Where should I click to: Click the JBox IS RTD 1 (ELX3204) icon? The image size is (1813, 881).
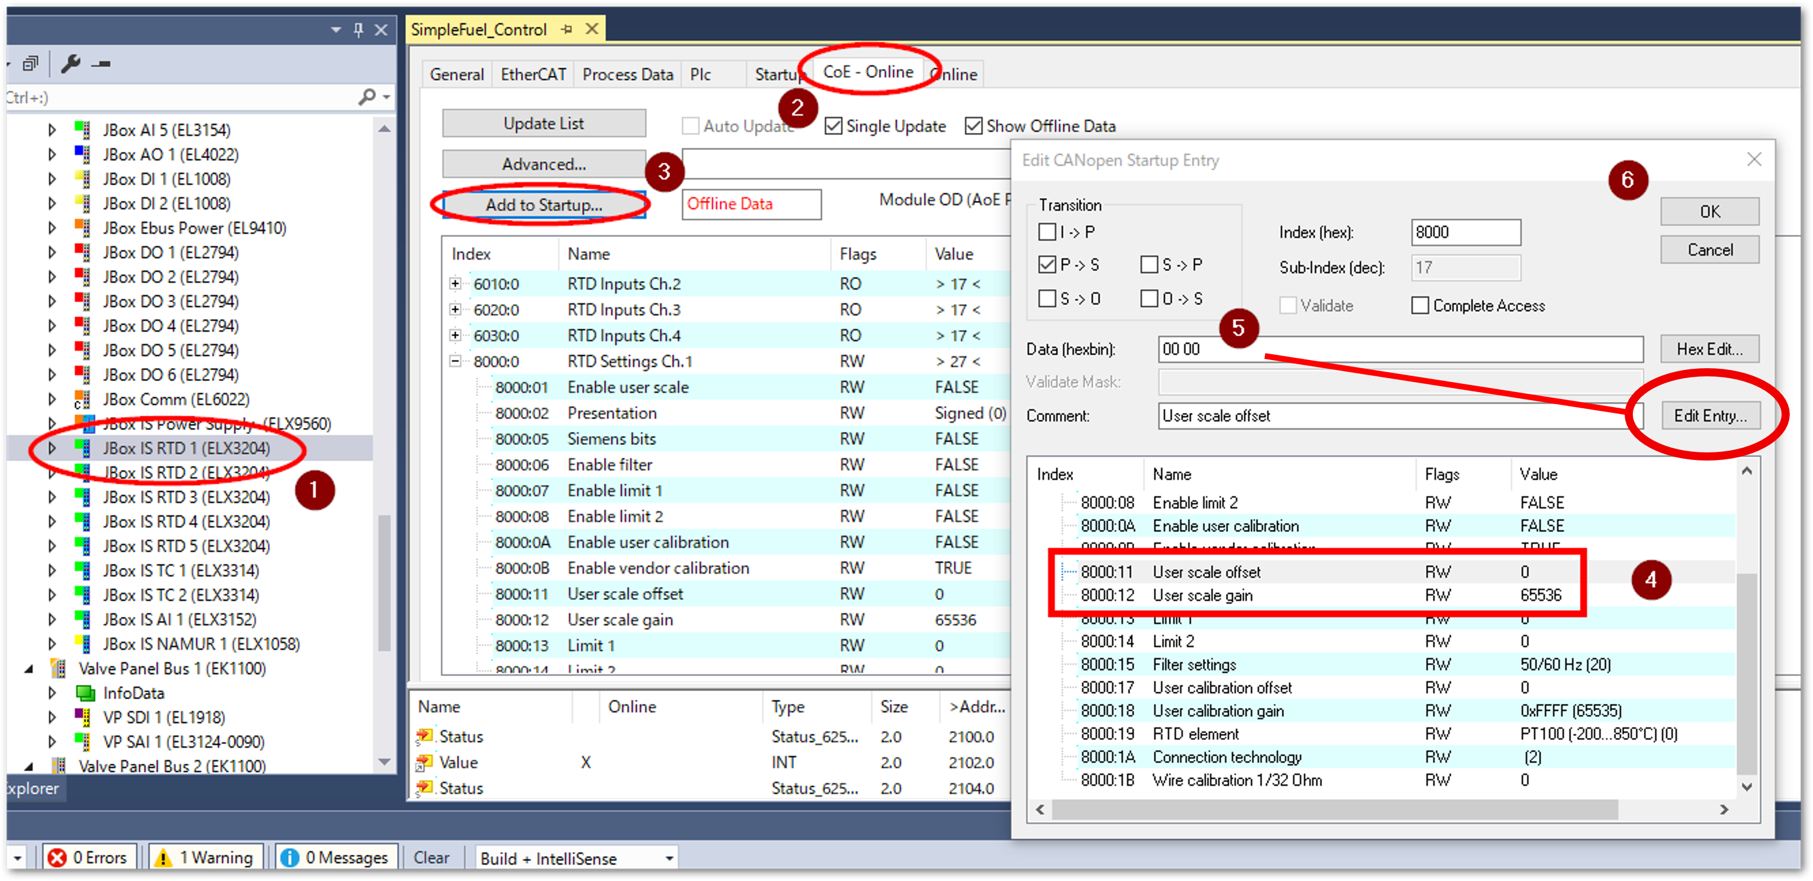83,448
